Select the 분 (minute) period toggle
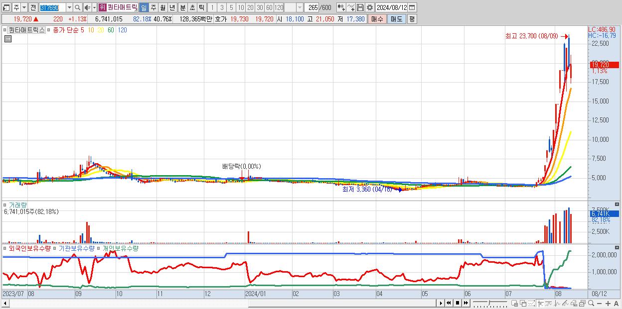The height and width of the screenshot is (309, 622). (x=182, y=7)
